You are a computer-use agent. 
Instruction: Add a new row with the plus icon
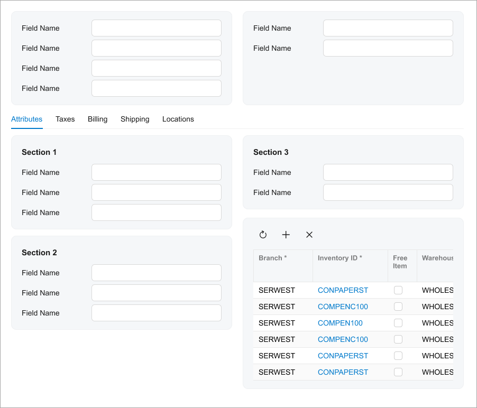click(x=286, y=235)
